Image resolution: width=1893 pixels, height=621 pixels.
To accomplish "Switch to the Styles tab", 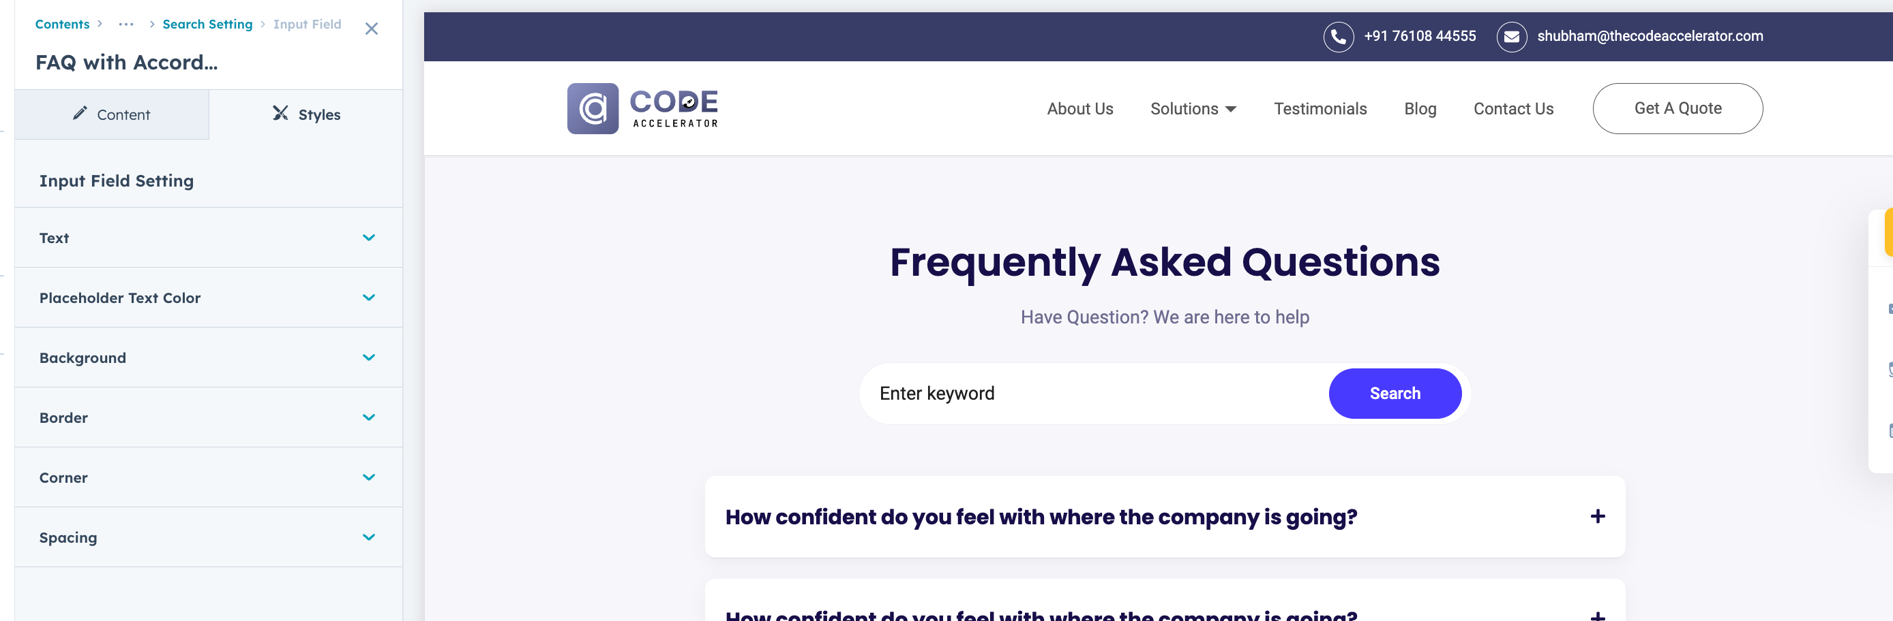I will tap(306, 114).
